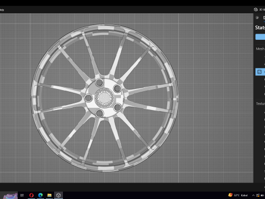Image resolution: width=265 pixels, height=199 pixels.
Task: Open the Opera browser from the taskbar
Action: (x=31, y=195)
